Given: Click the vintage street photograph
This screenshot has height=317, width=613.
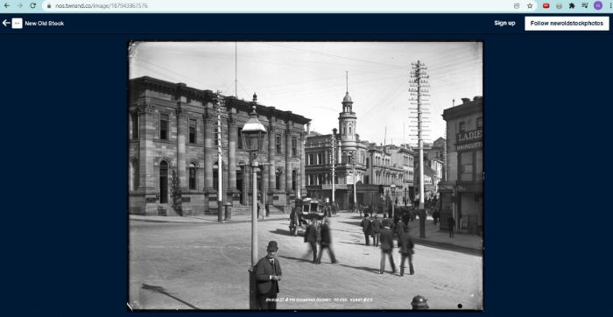Looking at the screenshot, I should click(x=306, y=175).
